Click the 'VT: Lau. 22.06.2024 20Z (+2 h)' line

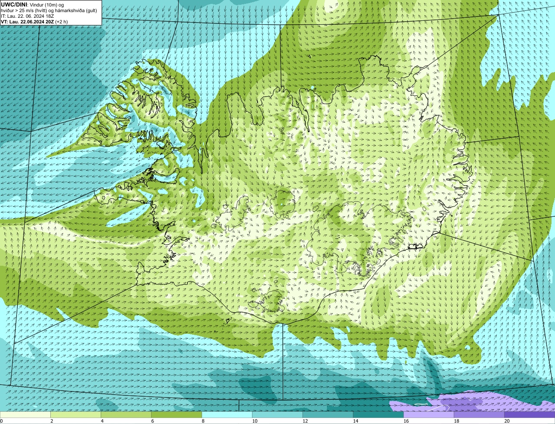pos(34,21)
